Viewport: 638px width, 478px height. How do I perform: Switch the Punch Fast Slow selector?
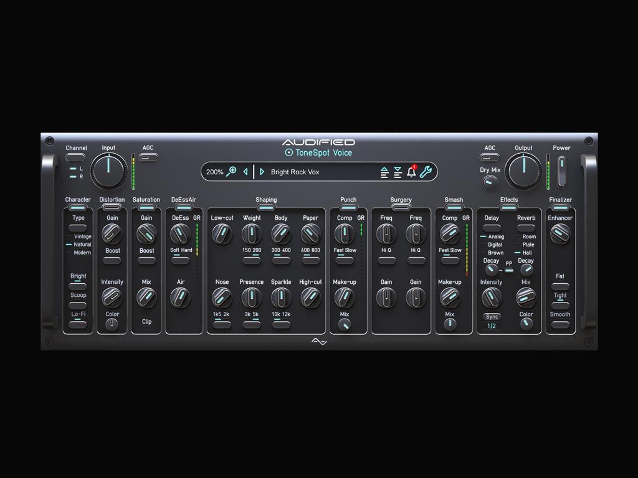pos(345,261)
